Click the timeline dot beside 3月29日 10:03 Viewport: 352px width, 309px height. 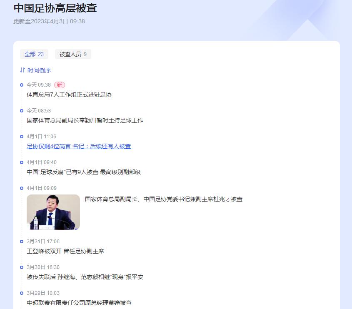pyautogui.click(x=21, y=293)
